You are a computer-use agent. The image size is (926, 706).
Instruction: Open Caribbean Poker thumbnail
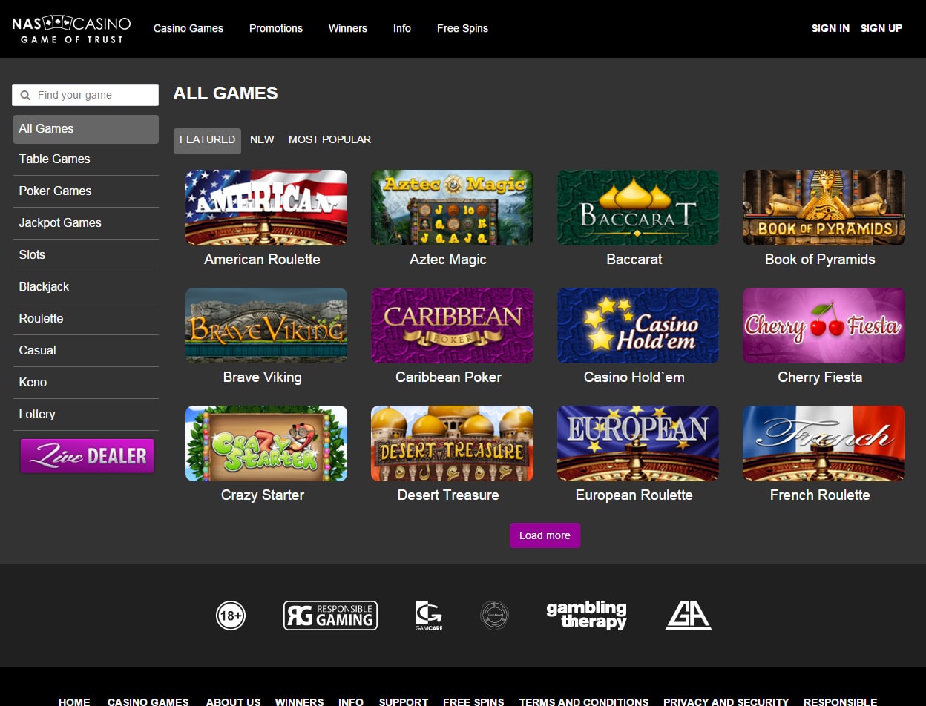pos(452,326)
